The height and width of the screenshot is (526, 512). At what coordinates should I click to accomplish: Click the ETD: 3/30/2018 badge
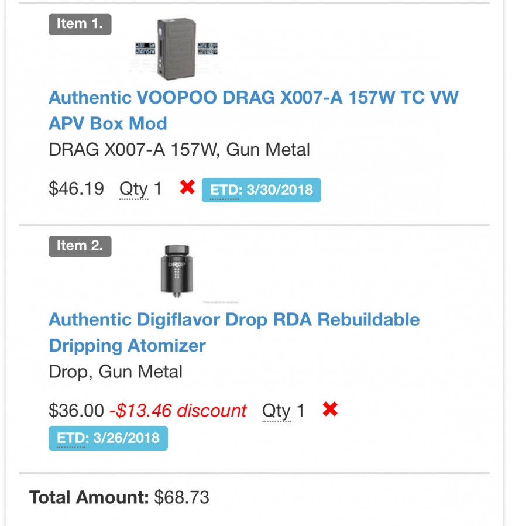[x=261, y=190]
